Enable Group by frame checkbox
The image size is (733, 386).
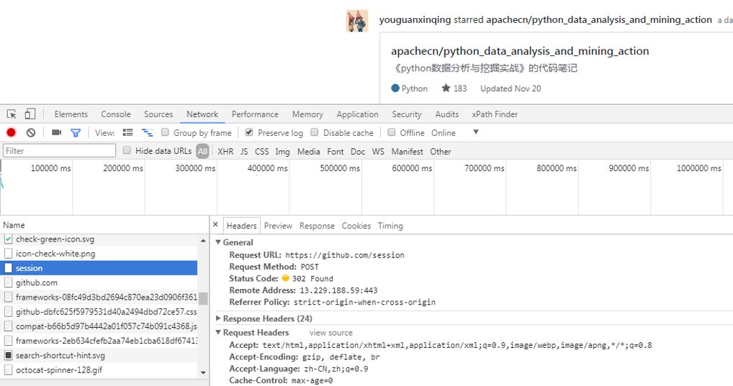tap(165, 132)
